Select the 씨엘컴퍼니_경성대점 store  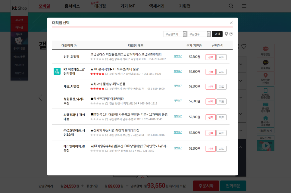tap(211, 117)
